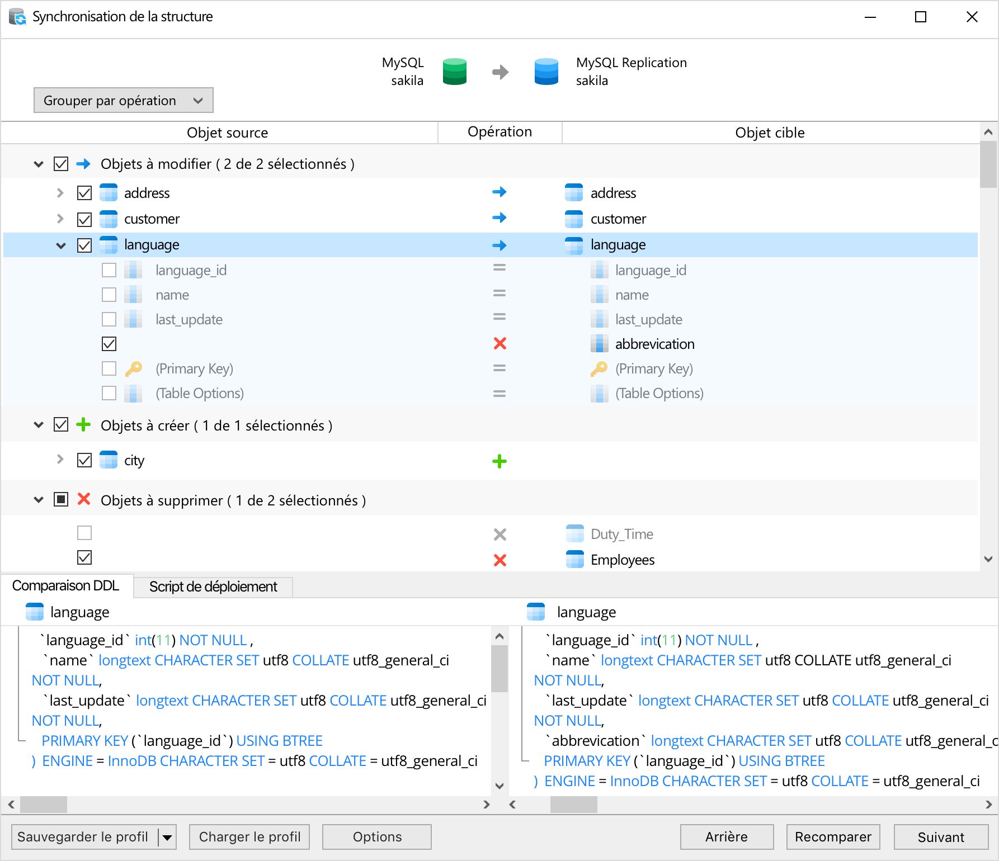The height and width of the screenshot is (861, 999).
Task: Enable the Duty_Time deletion checkbox
Action: 84,533
